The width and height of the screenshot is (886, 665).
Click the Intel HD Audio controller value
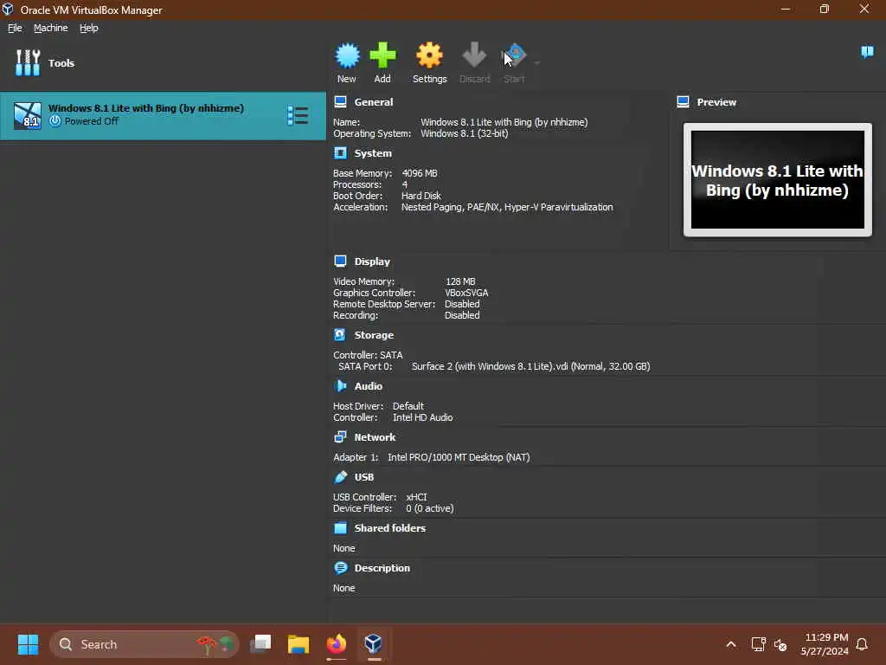coord(422,417)
